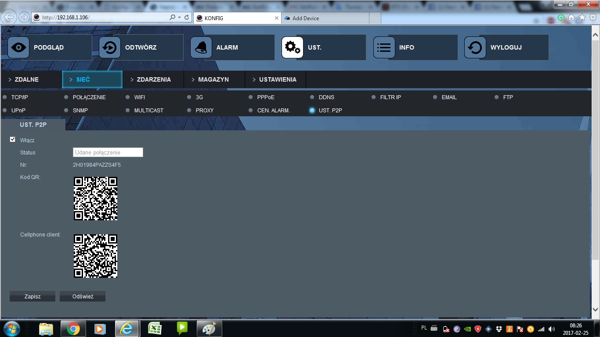Uncheck the Włącz checkbox

[13, 140]
